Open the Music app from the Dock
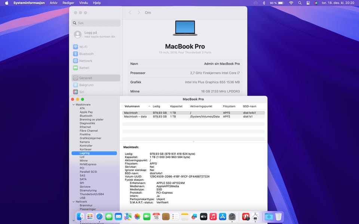The image size is (359, 224). [213, 217]
